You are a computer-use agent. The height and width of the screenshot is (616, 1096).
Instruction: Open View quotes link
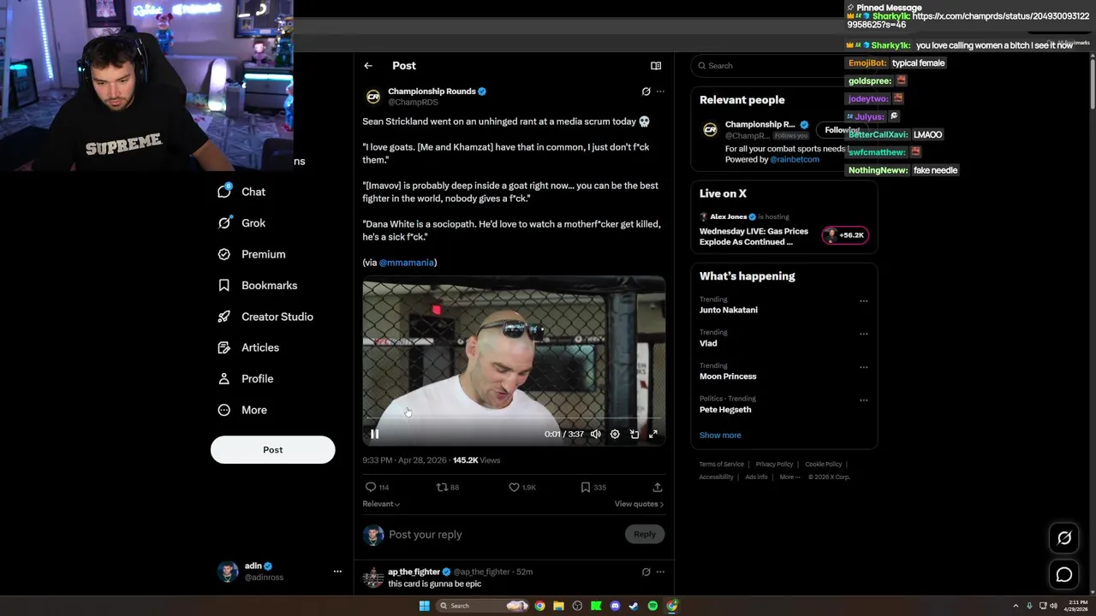639,504
